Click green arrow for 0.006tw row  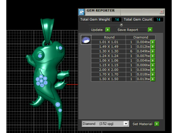coord(153,65)
